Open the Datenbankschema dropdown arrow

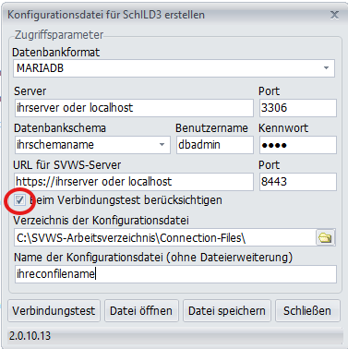pyautogui.click(x=162, y=145)
